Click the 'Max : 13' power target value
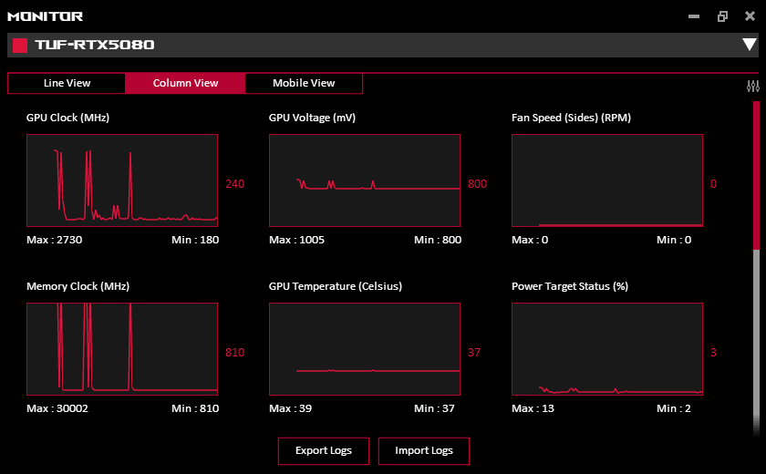 coord(533,408)
